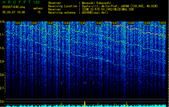Click the tall yellow intensity spike near 1645

click(85, 104)
